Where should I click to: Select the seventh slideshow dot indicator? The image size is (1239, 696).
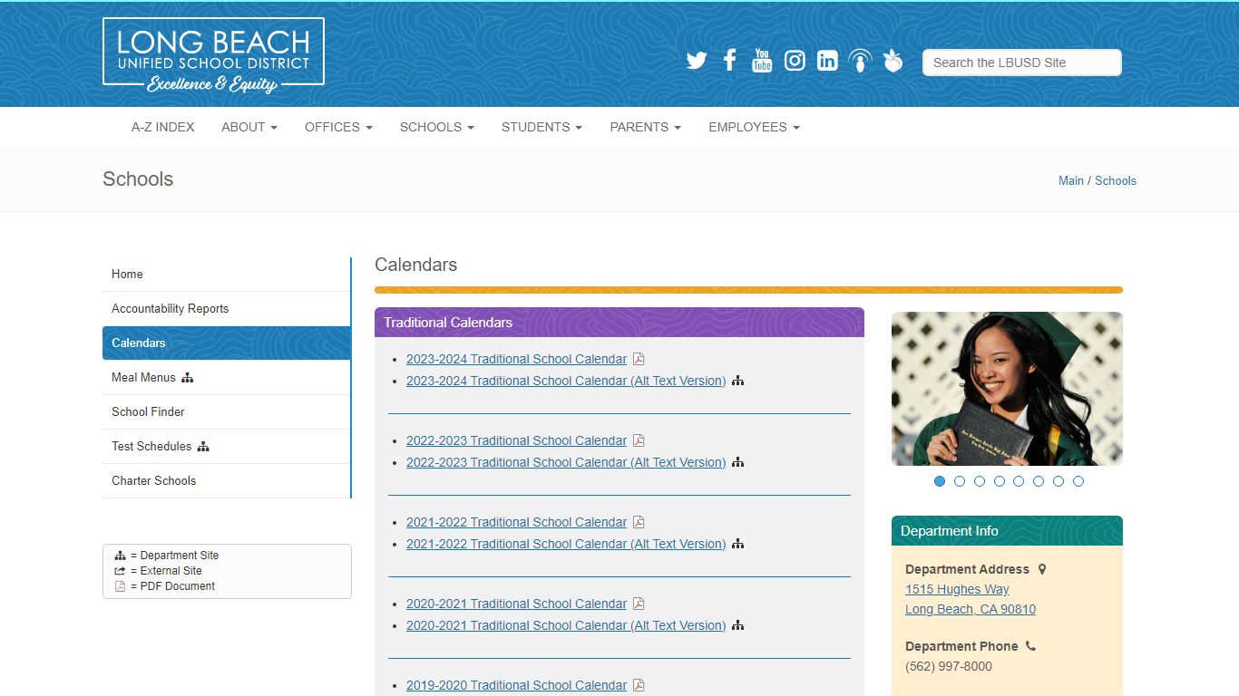click(x=1059, y=481)
